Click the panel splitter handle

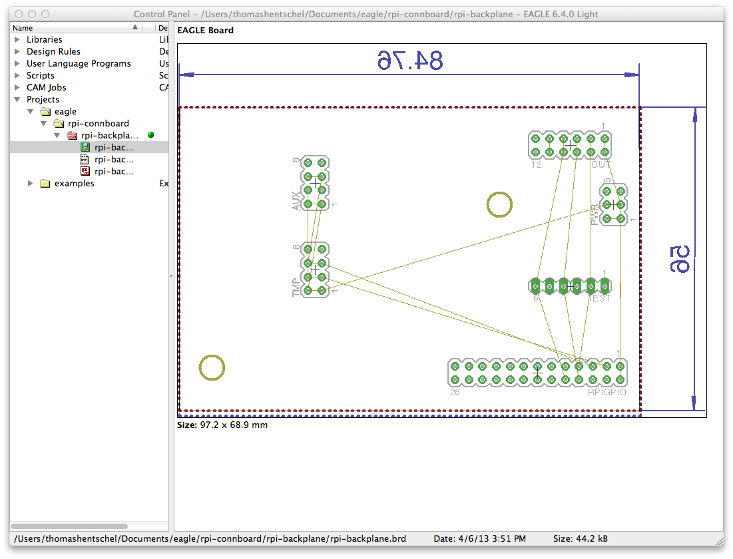171,276
